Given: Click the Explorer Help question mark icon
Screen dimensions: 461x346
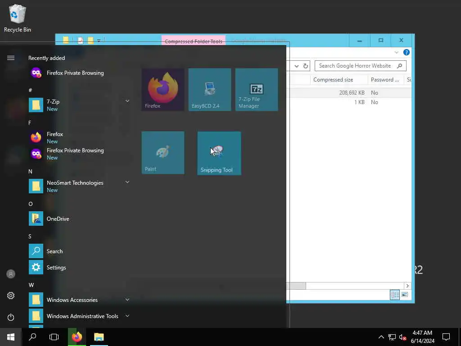Looking at the screenshot, I should (407, 52).
